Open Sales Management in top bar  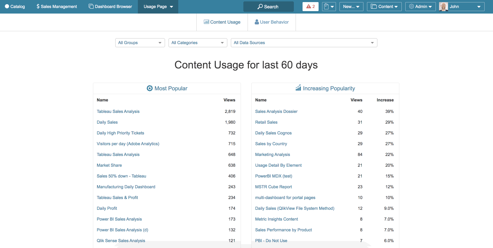tap(57, 7)
